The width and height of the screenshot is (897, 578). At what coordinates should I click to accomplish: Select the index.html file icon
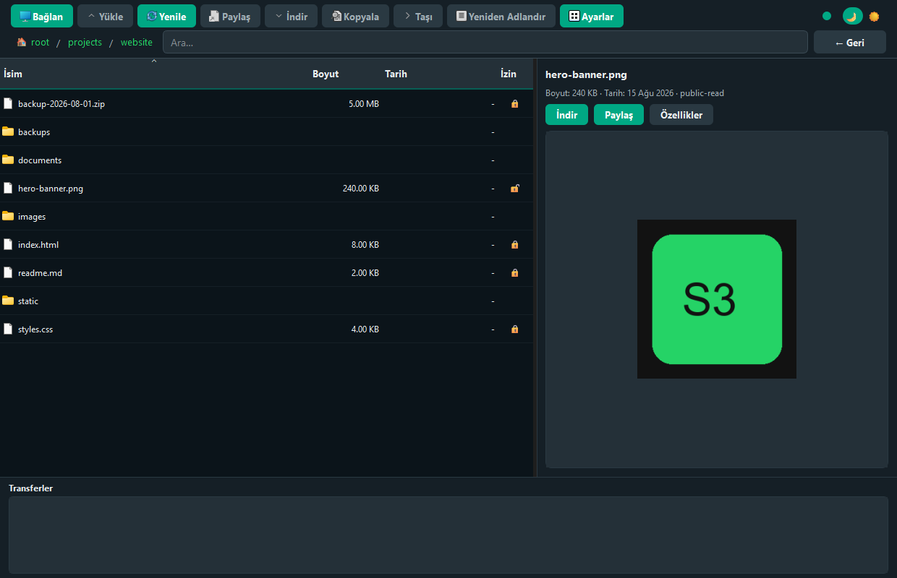pos(8,244)
